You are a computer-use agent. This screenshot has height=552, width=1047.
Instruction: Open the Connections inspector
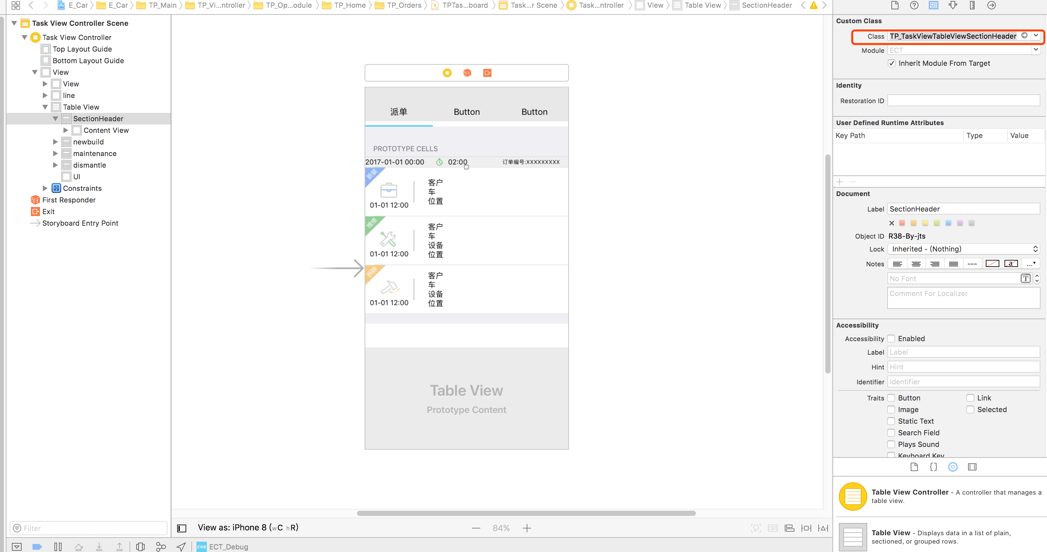(x=992, y=5)
